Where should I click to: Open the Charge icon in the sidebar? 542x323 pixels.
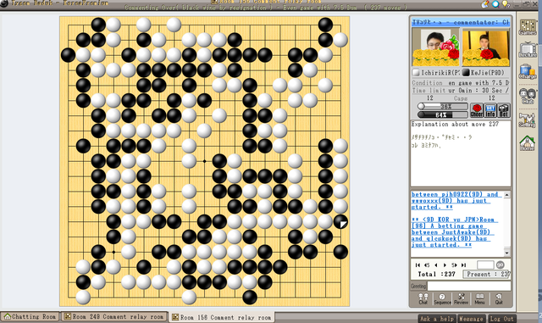click(528, 72)
